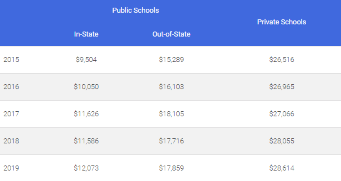
Task: Select the $28,055 private schools cell
Action: (281, 141)
